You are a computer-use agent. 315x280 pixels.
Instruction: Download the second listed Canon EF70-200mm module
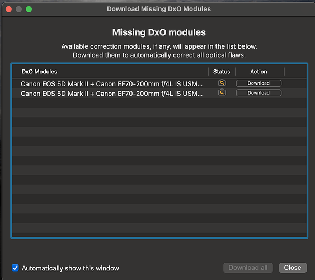[258, 92]
